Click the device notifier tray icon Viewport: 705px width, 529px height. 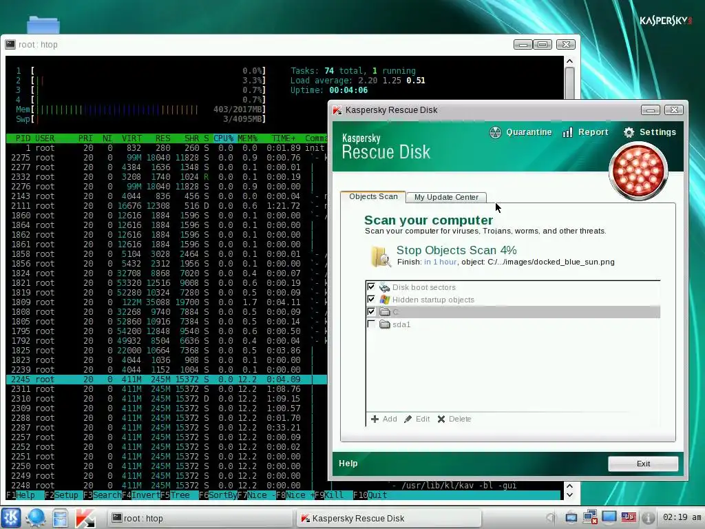[571, 518]
